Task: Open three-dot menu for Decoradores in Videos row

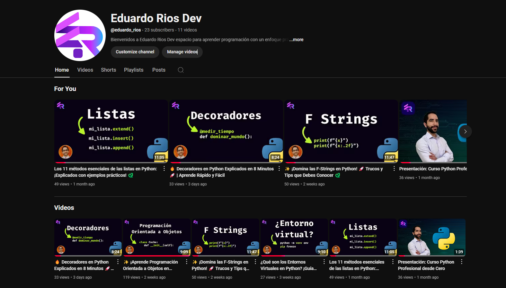Action: click(x=118, y=262)
